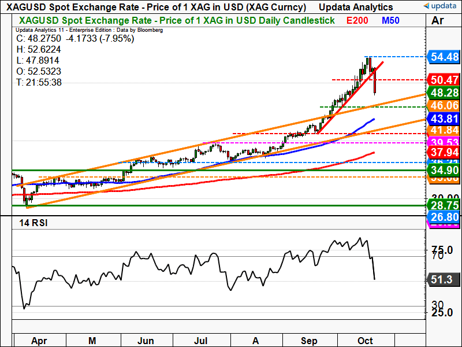
Task: Select the 51.3 RSI value tag
Action: pyautogui.click(x=443, y=280)
